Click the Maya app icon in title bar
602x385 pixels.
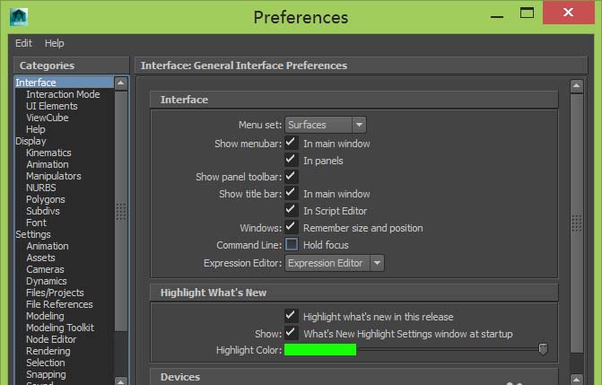coord(19,16)
